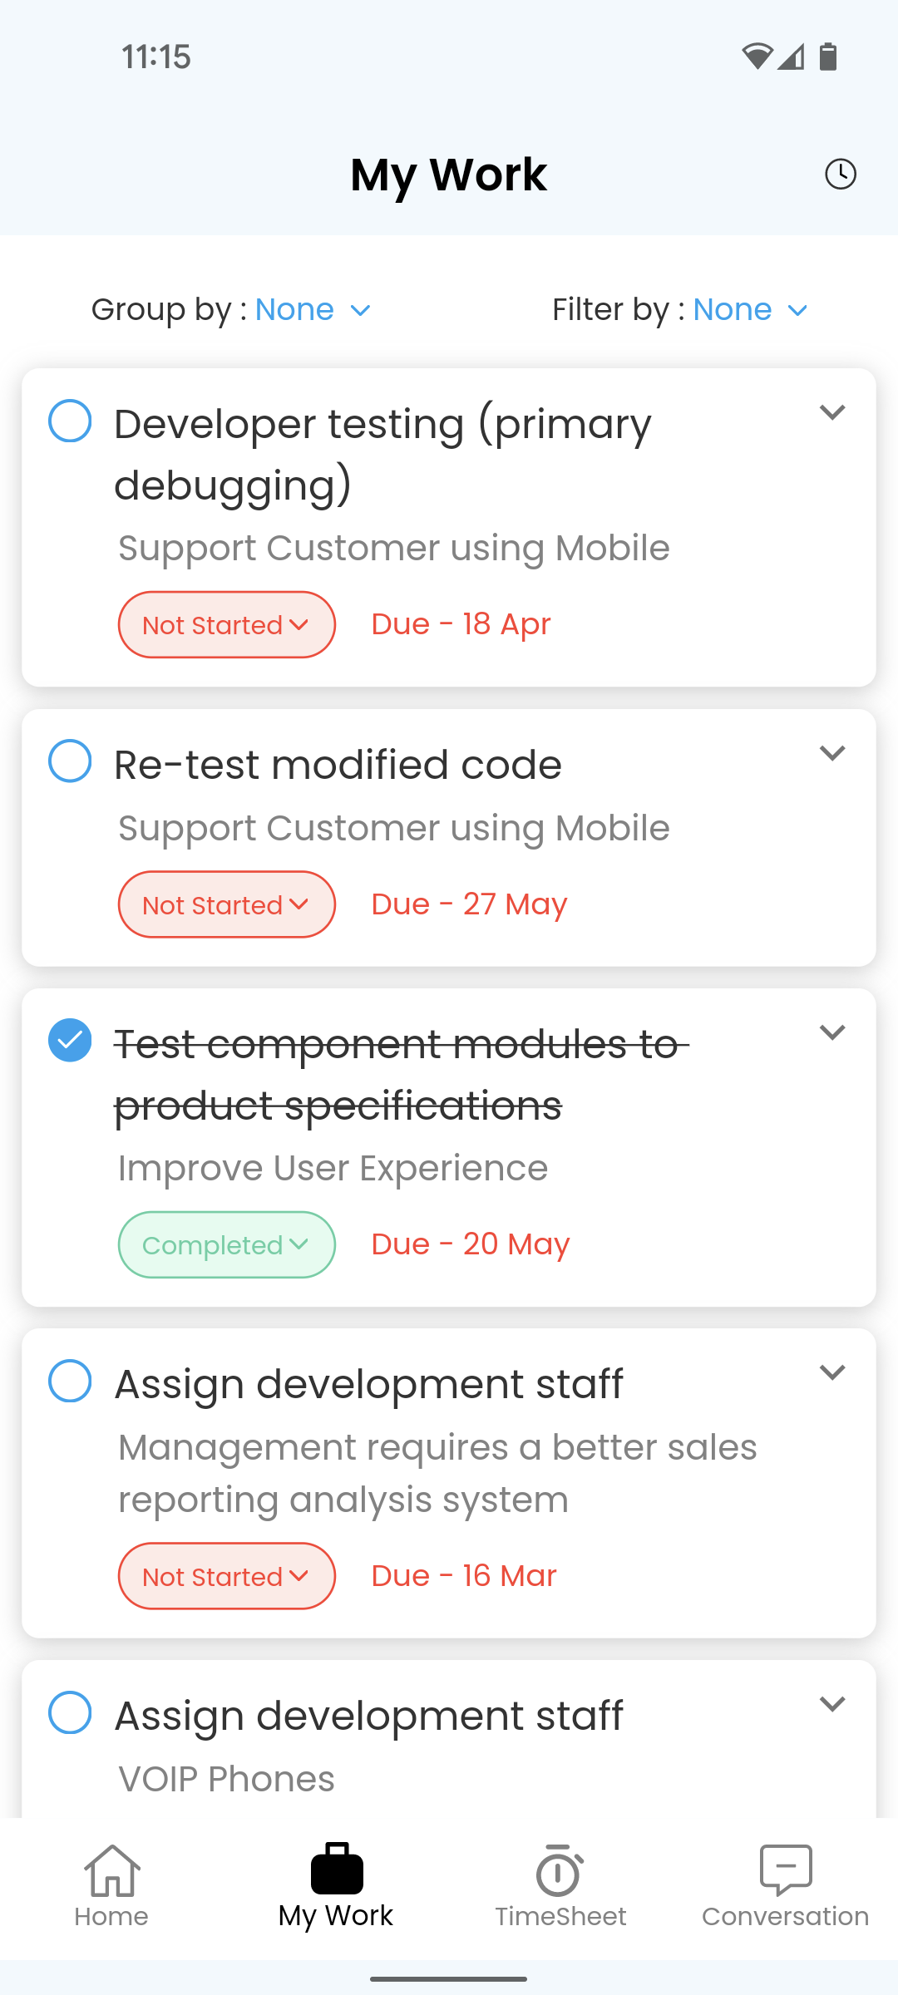This screenshot has height=1995, width=898.
Task: Open the Conversation chat bubble icon
Action: 786,1870
